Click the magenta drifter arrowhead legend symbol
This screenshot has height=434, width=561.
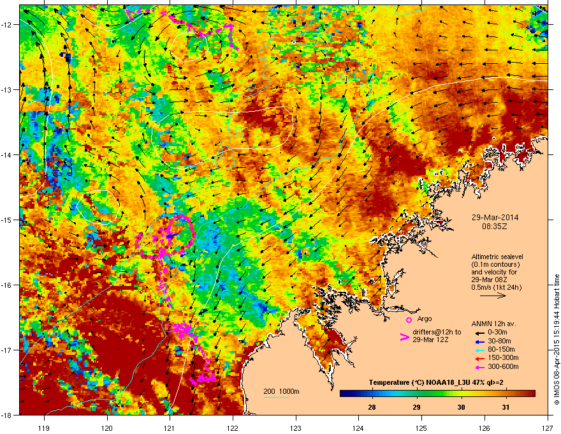click(x=404, y=337)
